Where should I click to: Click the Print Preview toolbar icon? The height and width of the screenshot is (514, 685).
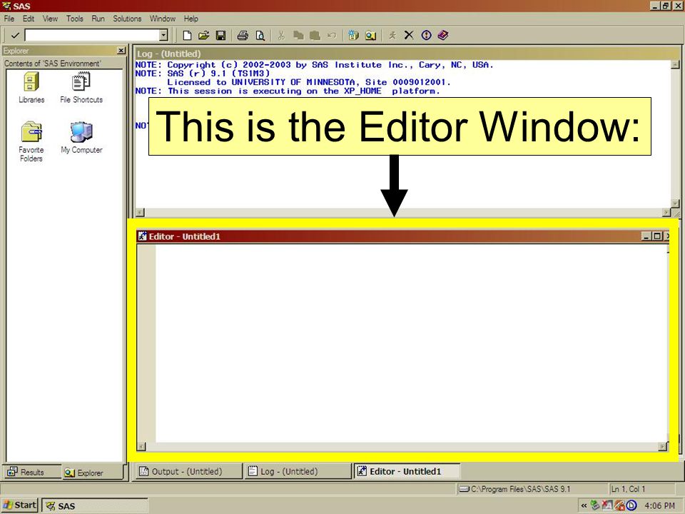pos(260,36)
